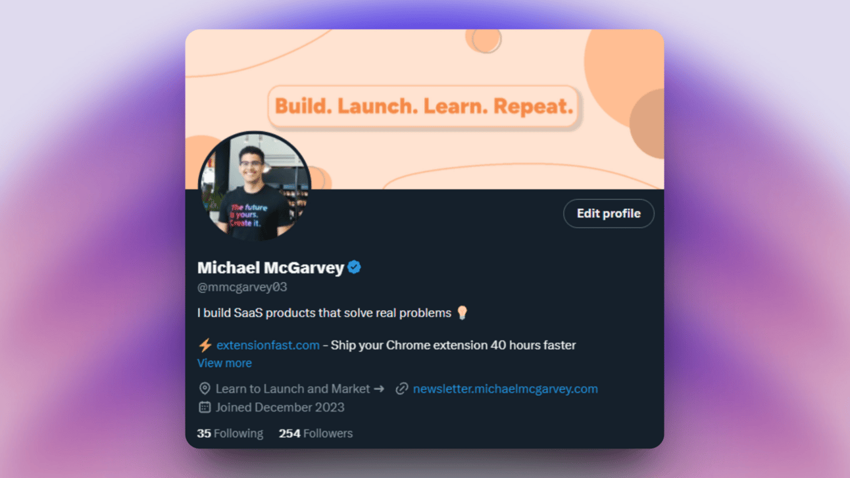
Task: Click the arrow after Learn to Launch and Market
Action: click(378, 389)
